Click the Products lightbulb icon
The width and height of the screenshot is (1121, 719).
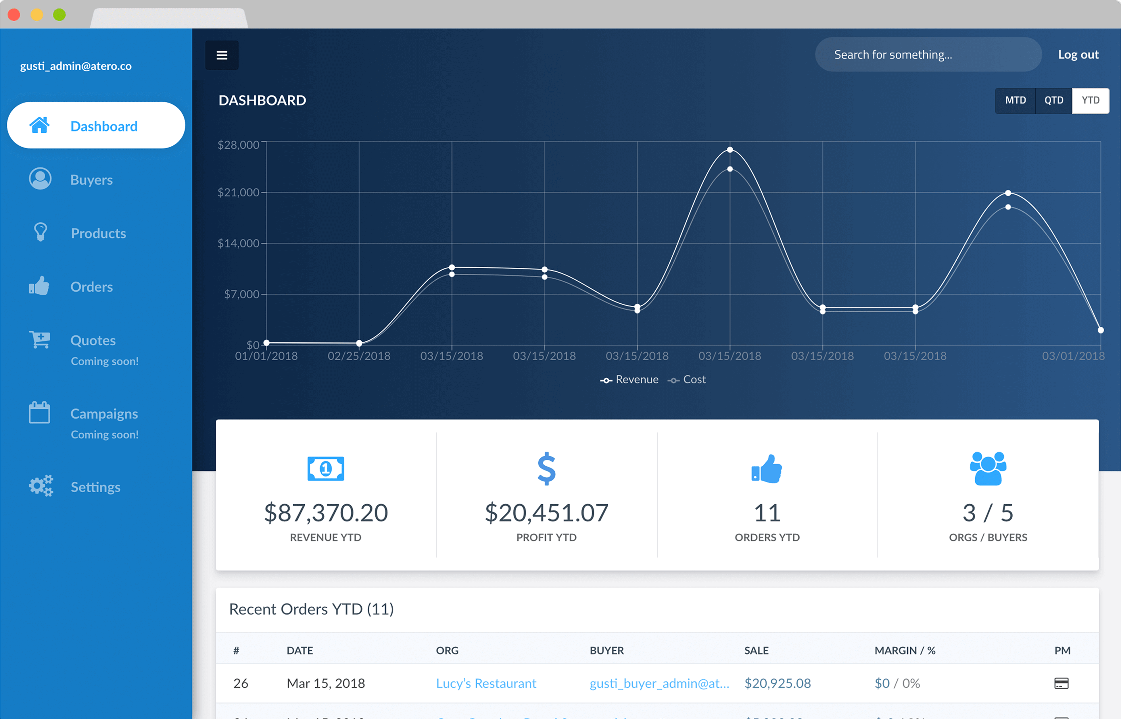pyautogui.click(x=40, y=232)
